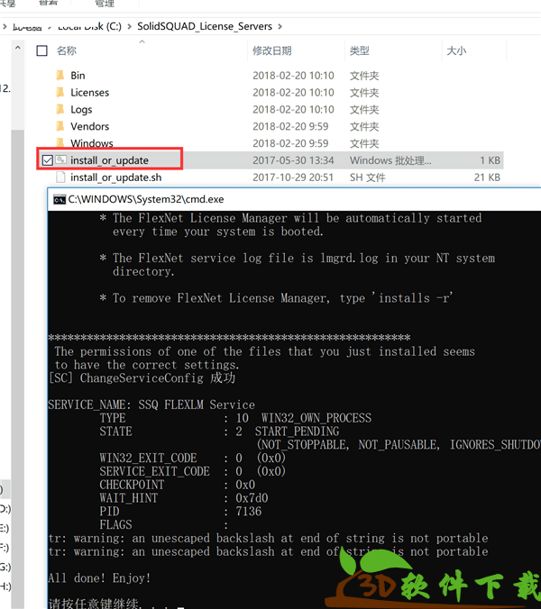The width and height of the screenshot is (541, 609).
Task: Click 'All done! Enjoy!' line in cmd
Action: [x=99, y=578]
